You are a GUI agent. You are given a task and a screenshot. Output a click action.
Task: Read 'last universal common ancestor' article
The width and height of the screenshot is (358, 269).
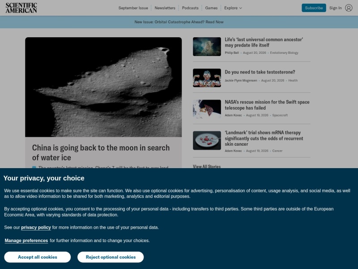pos(264,42)
